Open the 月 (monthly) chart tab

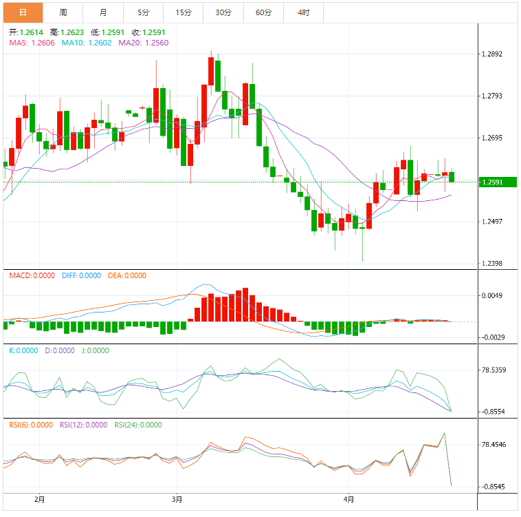point(103,12)
